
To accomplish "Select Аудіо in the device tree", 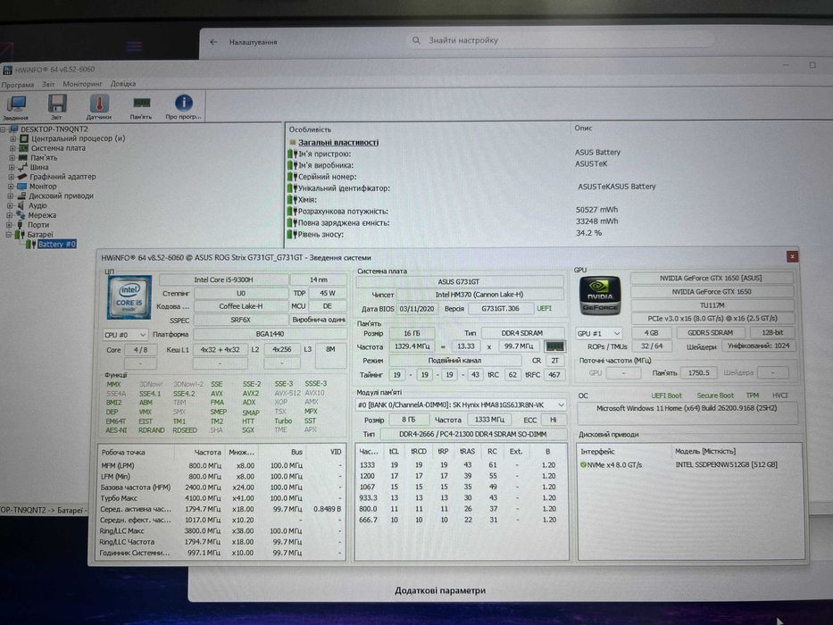I will click(37, 205).
